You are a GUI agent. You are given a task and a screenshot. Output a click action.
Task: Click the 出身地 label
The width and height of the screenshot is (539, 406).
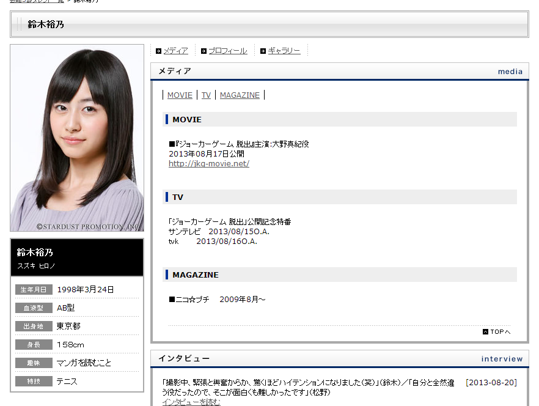(x=34, y=326)
